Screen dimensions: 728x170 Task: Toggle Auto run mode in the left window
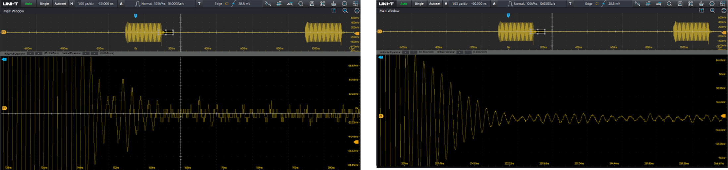(28, 4)
